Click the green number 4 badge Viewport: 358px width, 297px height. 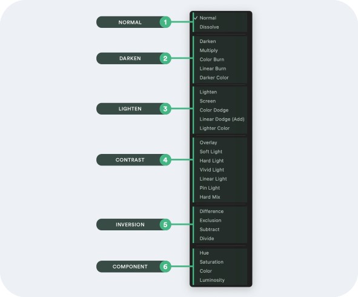click(x=165, y=159)
